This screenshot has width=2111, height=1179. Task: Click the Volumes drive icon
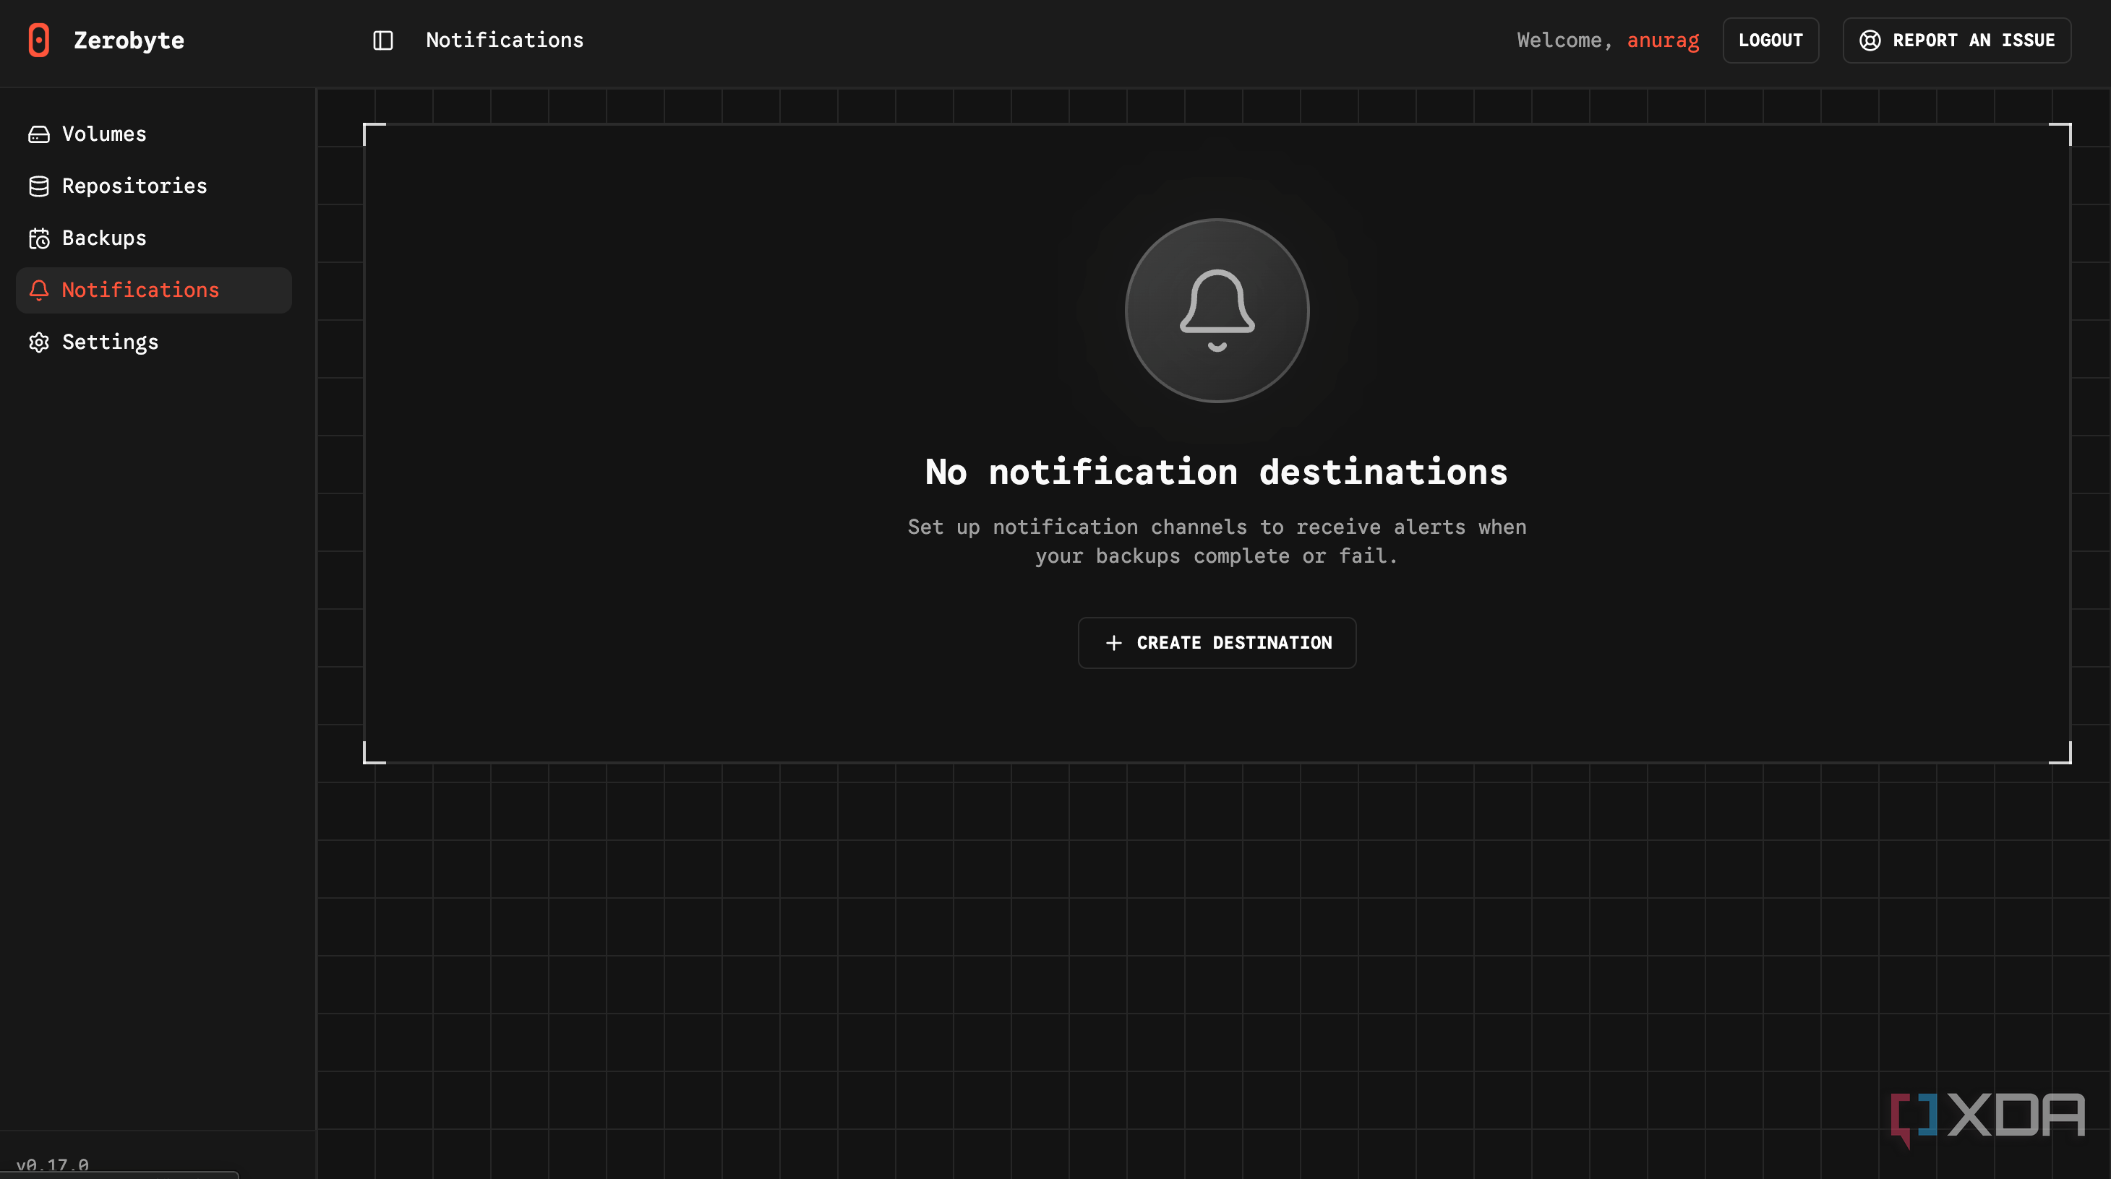tap(38, 134)
